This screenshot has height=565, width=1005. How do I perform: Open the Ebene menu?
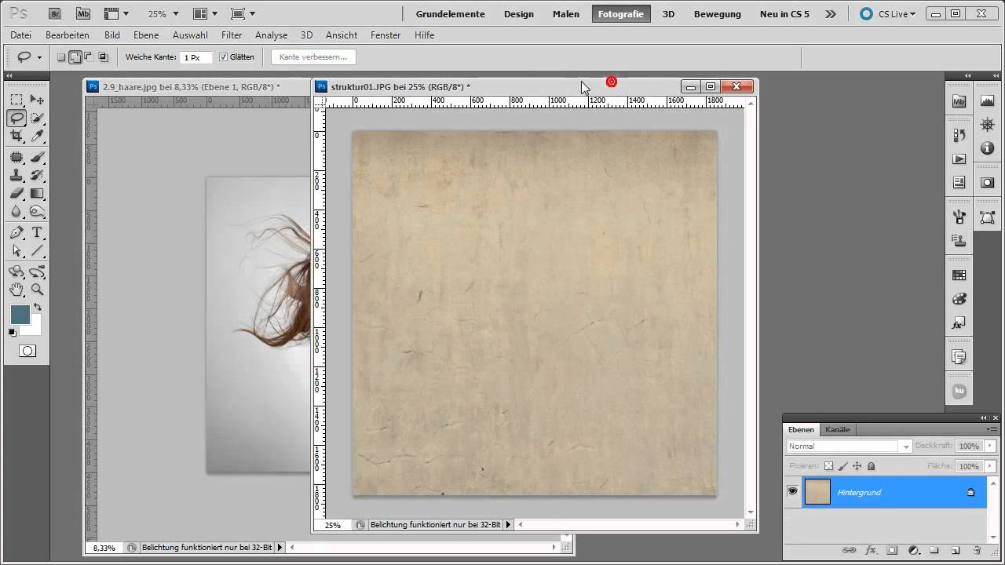[x=146, y=35]
